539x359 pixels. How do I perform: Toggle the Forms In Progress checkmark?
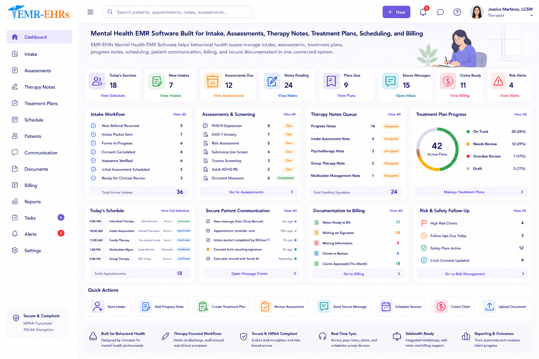click(x=93, y=143)
